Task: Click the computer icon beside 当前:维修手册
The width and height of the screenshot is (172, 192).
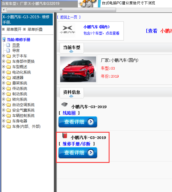Action: tap(4, 39)
